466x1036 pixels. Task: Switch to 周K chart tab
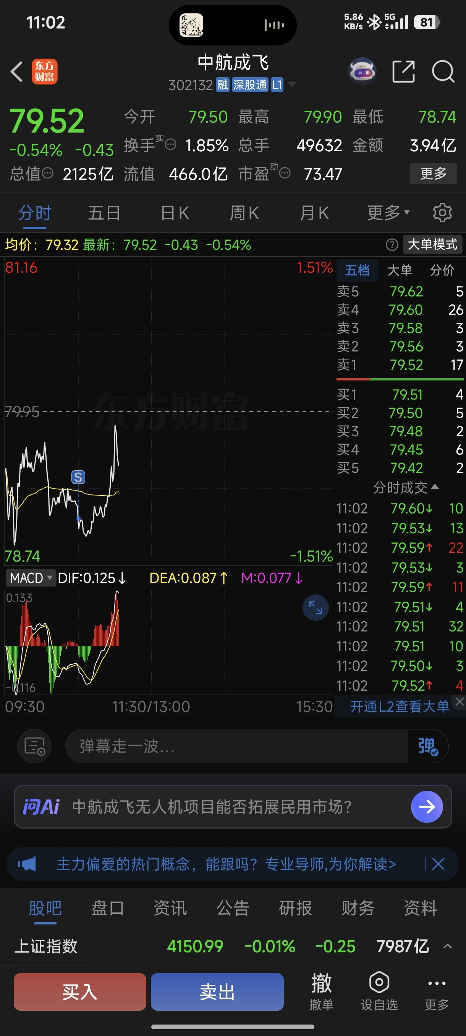coord(244,212)
